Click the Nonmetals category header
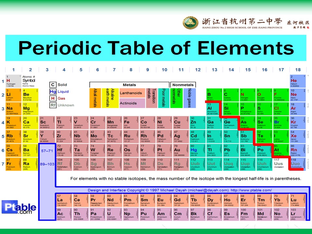 click(183, 85)
